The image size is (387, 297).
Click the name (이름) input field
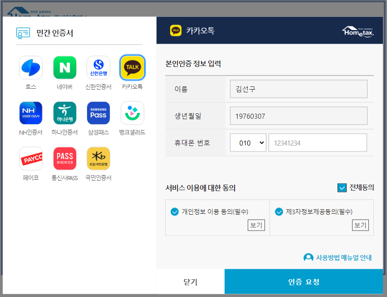tap(299, 89)
